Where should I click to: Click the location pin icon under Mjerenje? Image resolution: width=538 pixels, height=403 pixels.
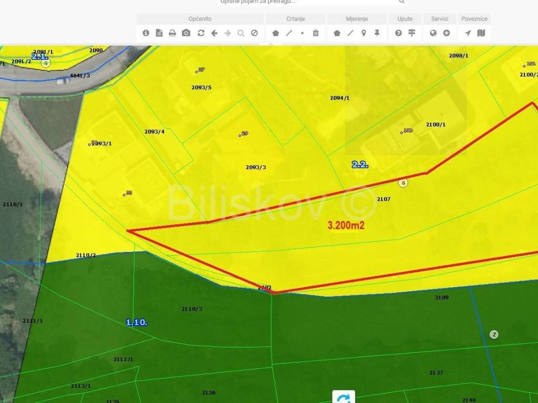[x=364, y=33]
